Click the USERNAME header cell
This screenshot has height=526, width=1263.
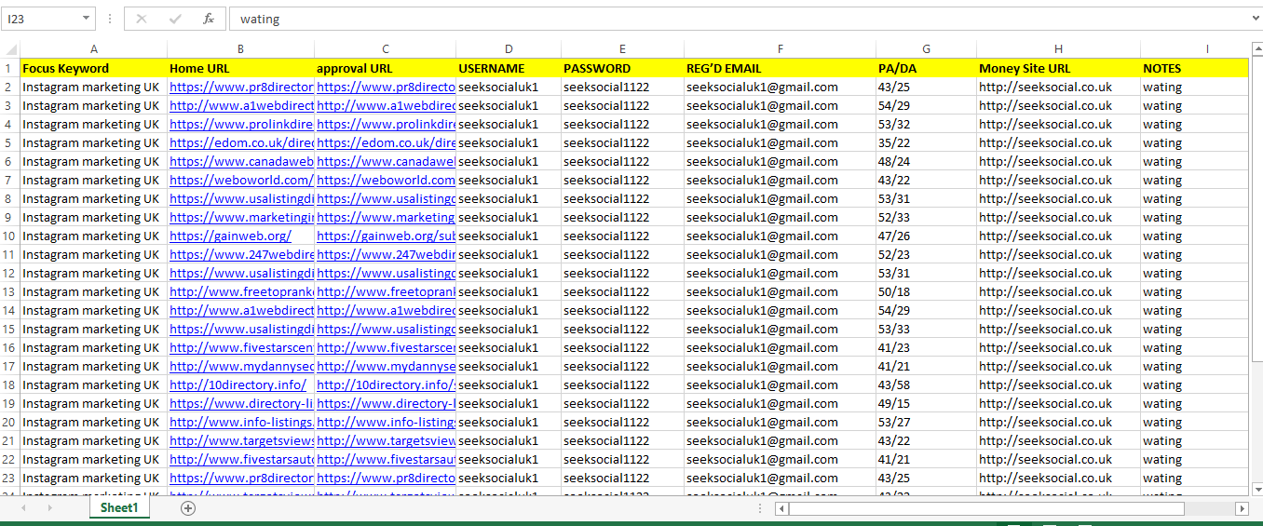click(509, 68)
